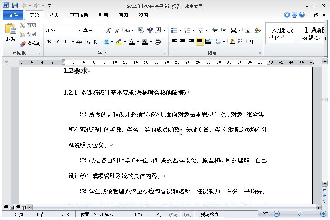Toggle justified paragraph alignment
330x220 pixels.
[199, 42]
